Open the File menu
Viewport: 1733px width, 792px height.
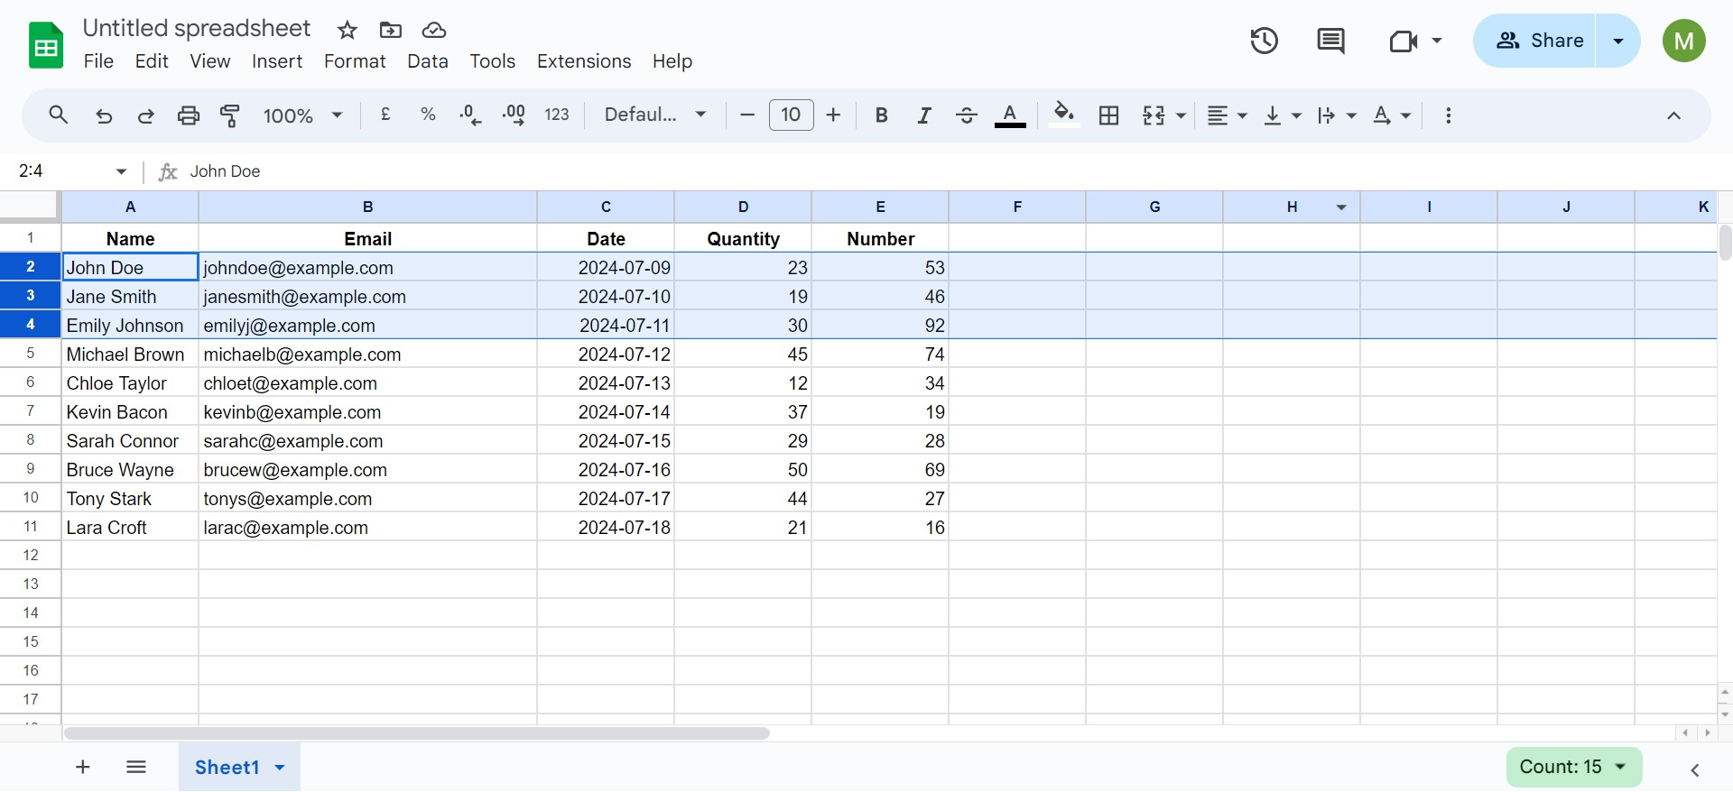click(98, 61)
